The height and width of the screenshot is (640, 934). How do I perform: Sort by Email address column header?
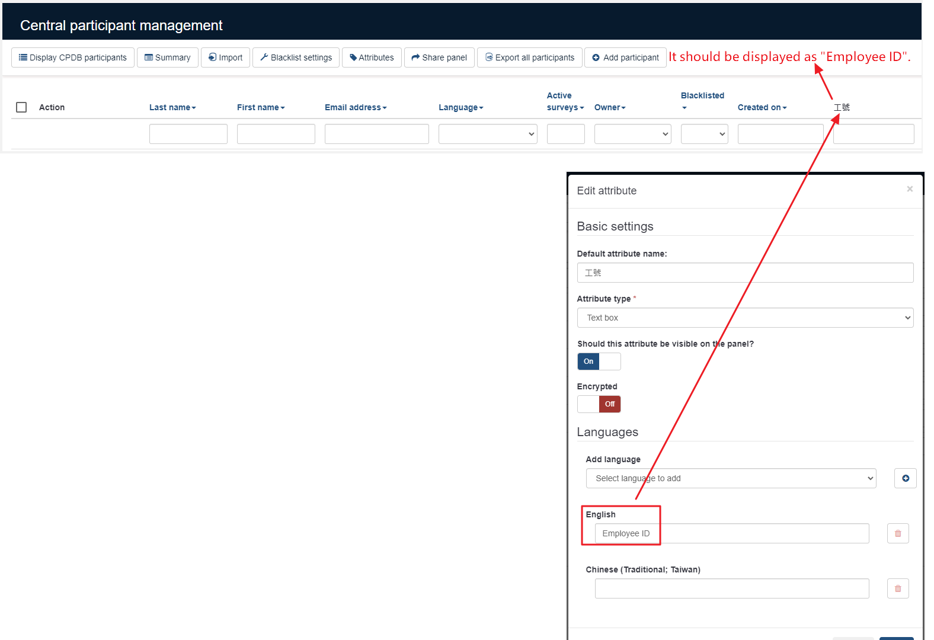pyautogui.click(x=355, y=107)
